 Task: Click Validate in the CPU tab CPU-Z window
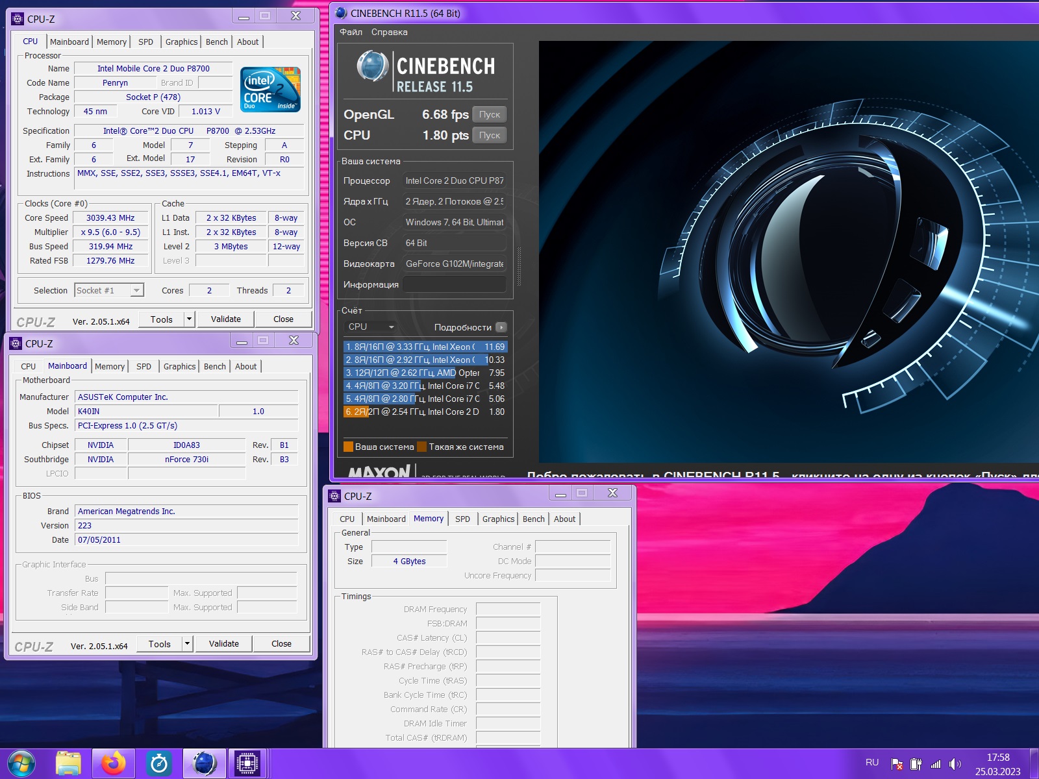click(x=225, y=319)
